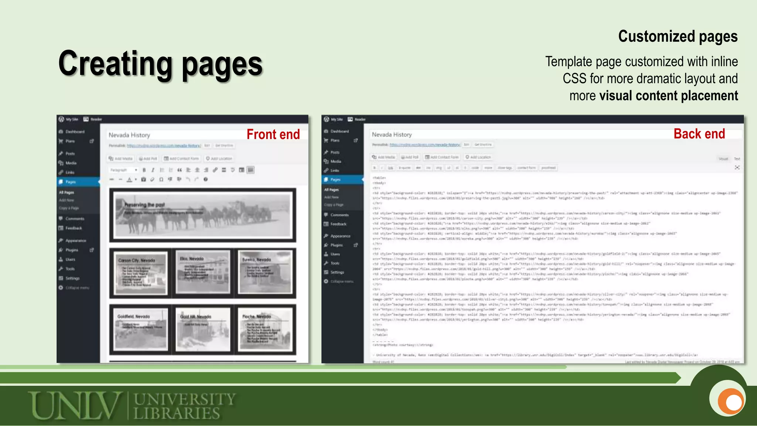Switch to Visual tab in Back end editor
This screenshot has width=757, height=426.
coord(723,159)
